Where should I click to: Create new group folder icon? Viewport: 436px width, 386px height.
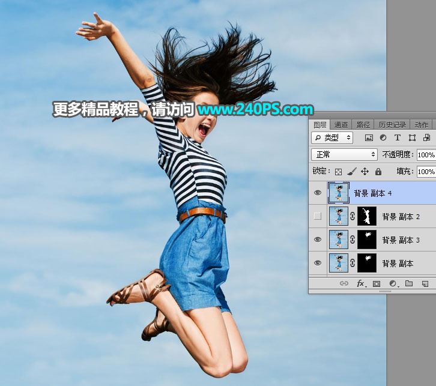pyautogui.click(x=409, y=283)
